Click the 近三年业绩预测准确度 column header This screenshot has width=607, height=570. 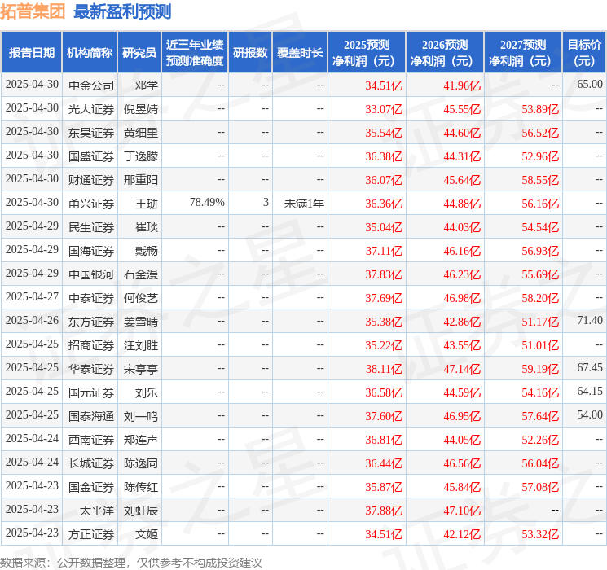click(195, 53)
